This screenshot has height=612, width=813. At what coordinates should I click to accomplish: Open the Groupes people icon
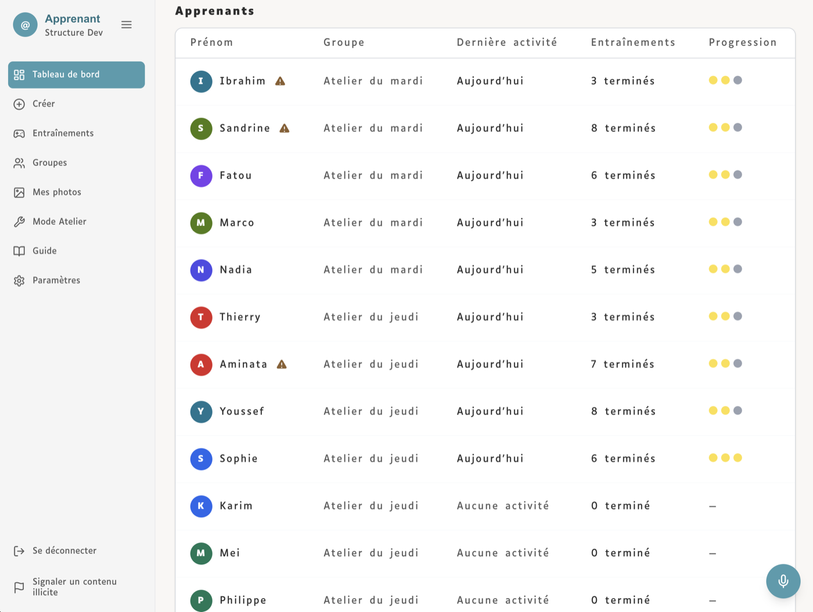(19, 163)
